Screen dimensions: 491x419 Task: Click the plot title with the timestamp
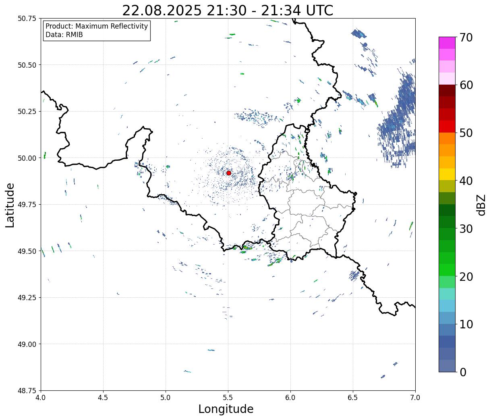tap(228, 10)
